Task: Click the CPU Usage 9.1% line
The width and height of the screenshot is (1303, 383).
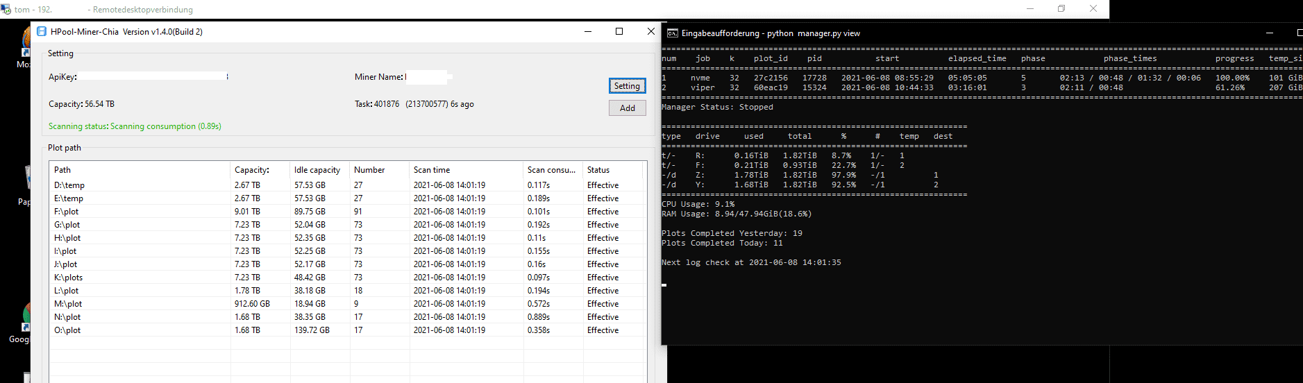Action: coord(698,204)
